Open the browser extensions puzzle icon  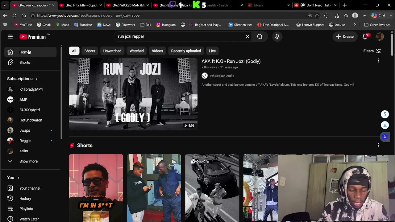(x=326, y=15)
